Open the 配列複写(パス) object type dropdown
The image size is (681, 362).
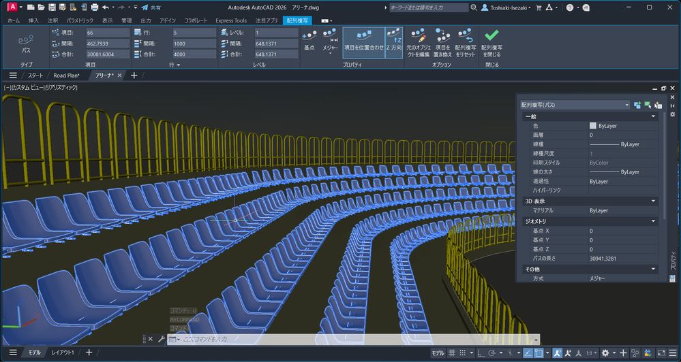(575, 105)
